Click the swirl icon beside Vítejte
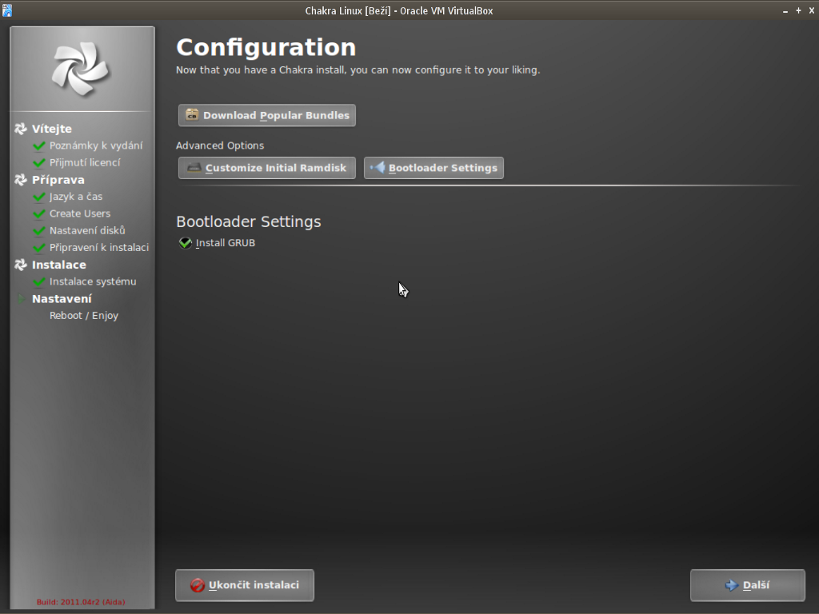This screenshot has height=614, width=819. click(x=21, y=129)
